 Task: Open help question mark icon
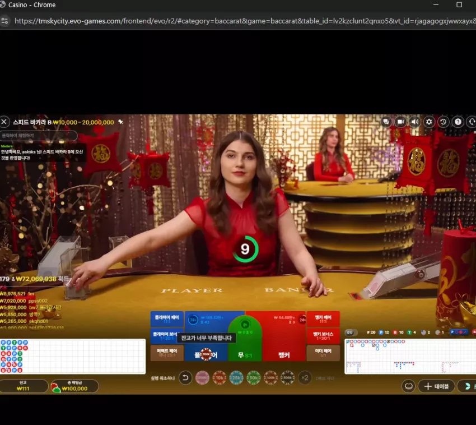458,122
